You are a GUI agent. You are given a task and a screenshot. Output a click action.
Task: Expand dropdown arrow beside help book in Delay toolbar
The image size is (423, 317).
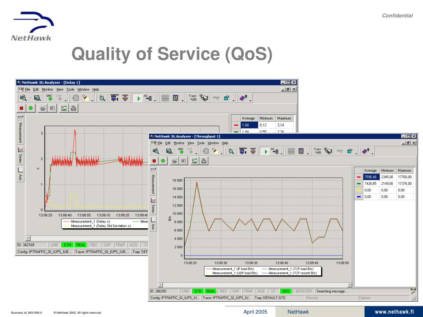(250, 100)
